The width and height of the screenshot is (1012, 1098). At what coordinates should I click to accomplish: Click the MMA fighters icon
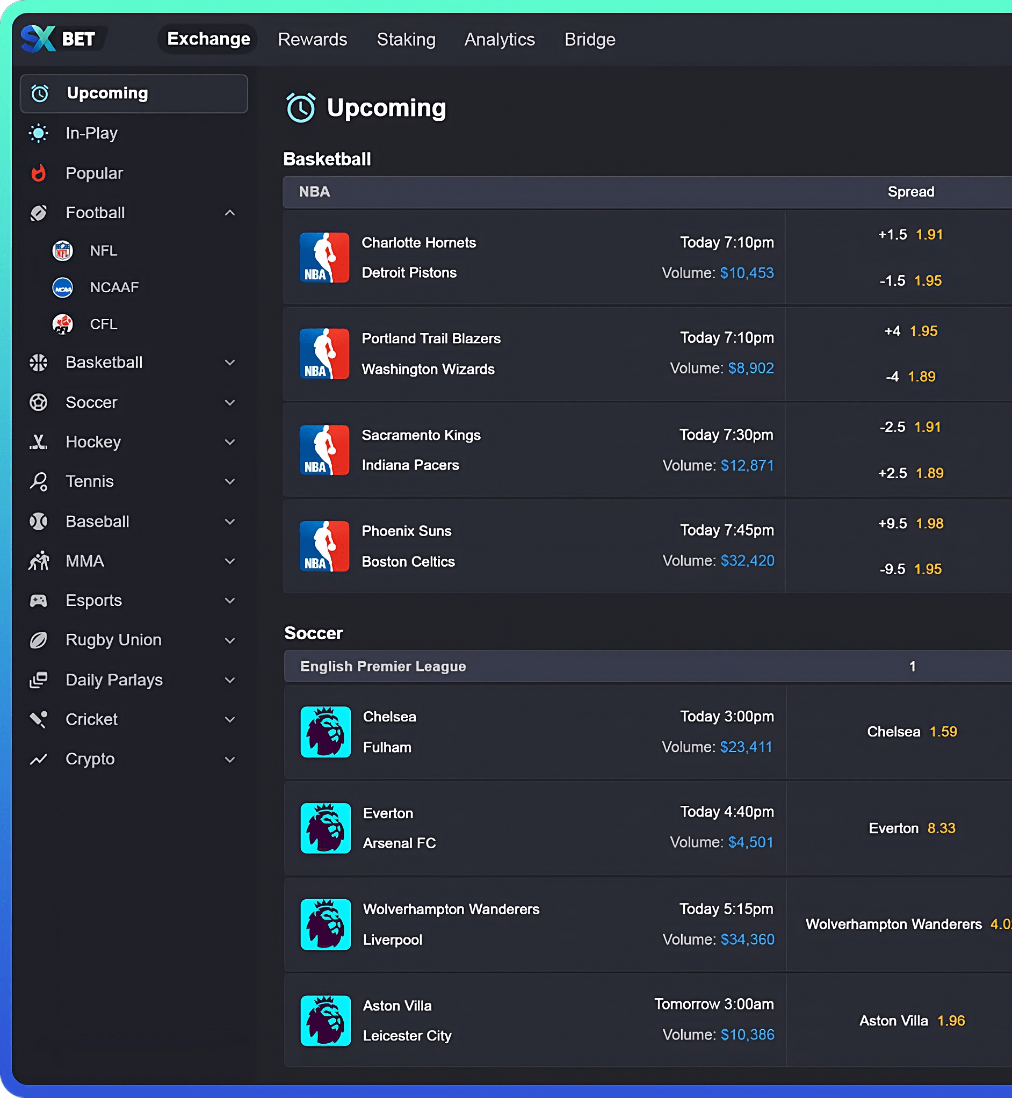(38, 561)
